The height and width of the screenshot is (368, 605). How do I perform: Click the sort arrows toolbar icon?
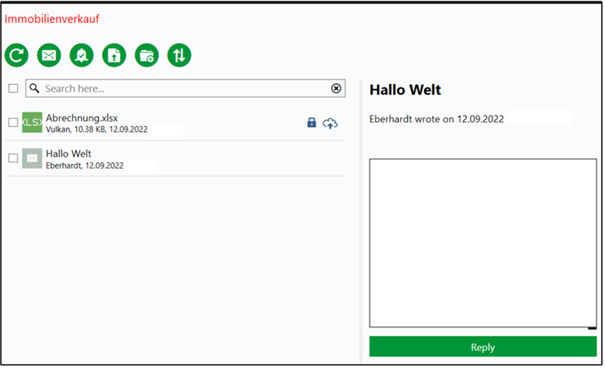[179, 55]
